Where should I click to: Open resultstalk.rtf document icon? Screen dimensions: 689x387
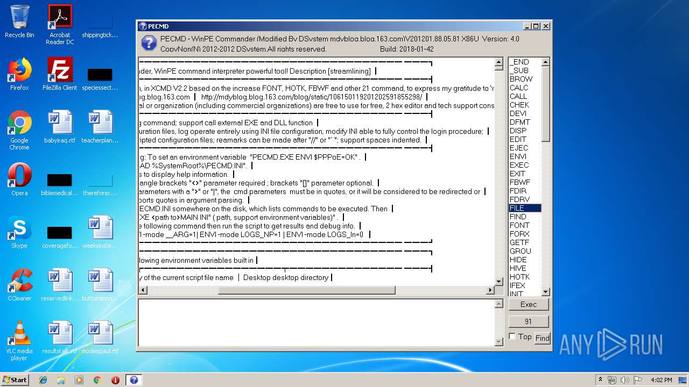point(60,338)
